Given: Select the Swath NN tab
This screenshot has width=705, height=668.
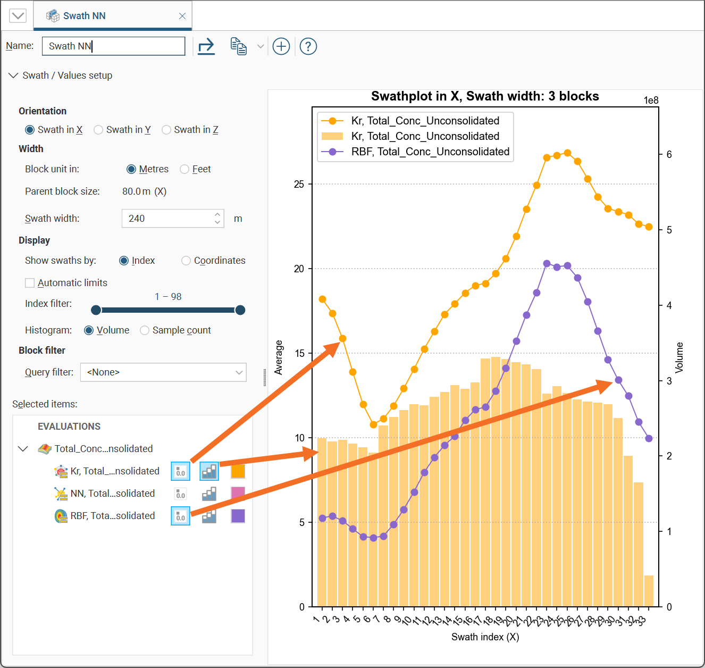Looking at the screenshot, I should point(84,16).
